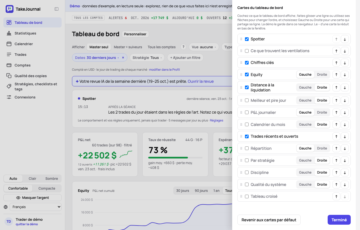Uncheck the Chiffres clés checkbox
360x230 pixels.
247,63
